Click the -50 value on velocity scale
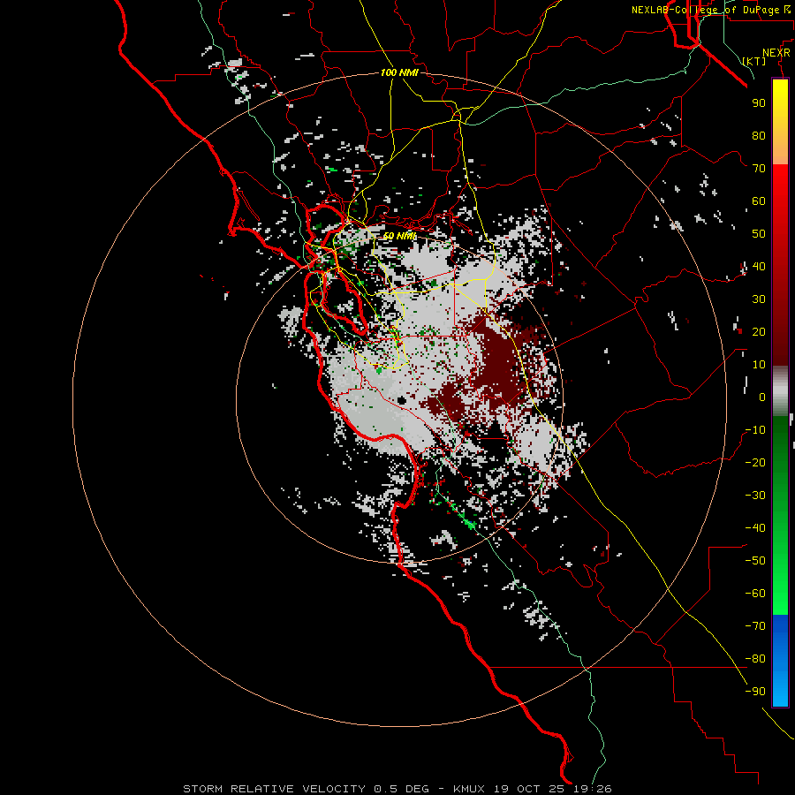 click(755, 561)
